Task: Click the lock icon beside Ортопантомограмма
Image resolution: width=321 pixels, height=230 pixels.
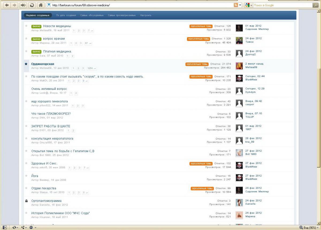Action: point(26,201)
